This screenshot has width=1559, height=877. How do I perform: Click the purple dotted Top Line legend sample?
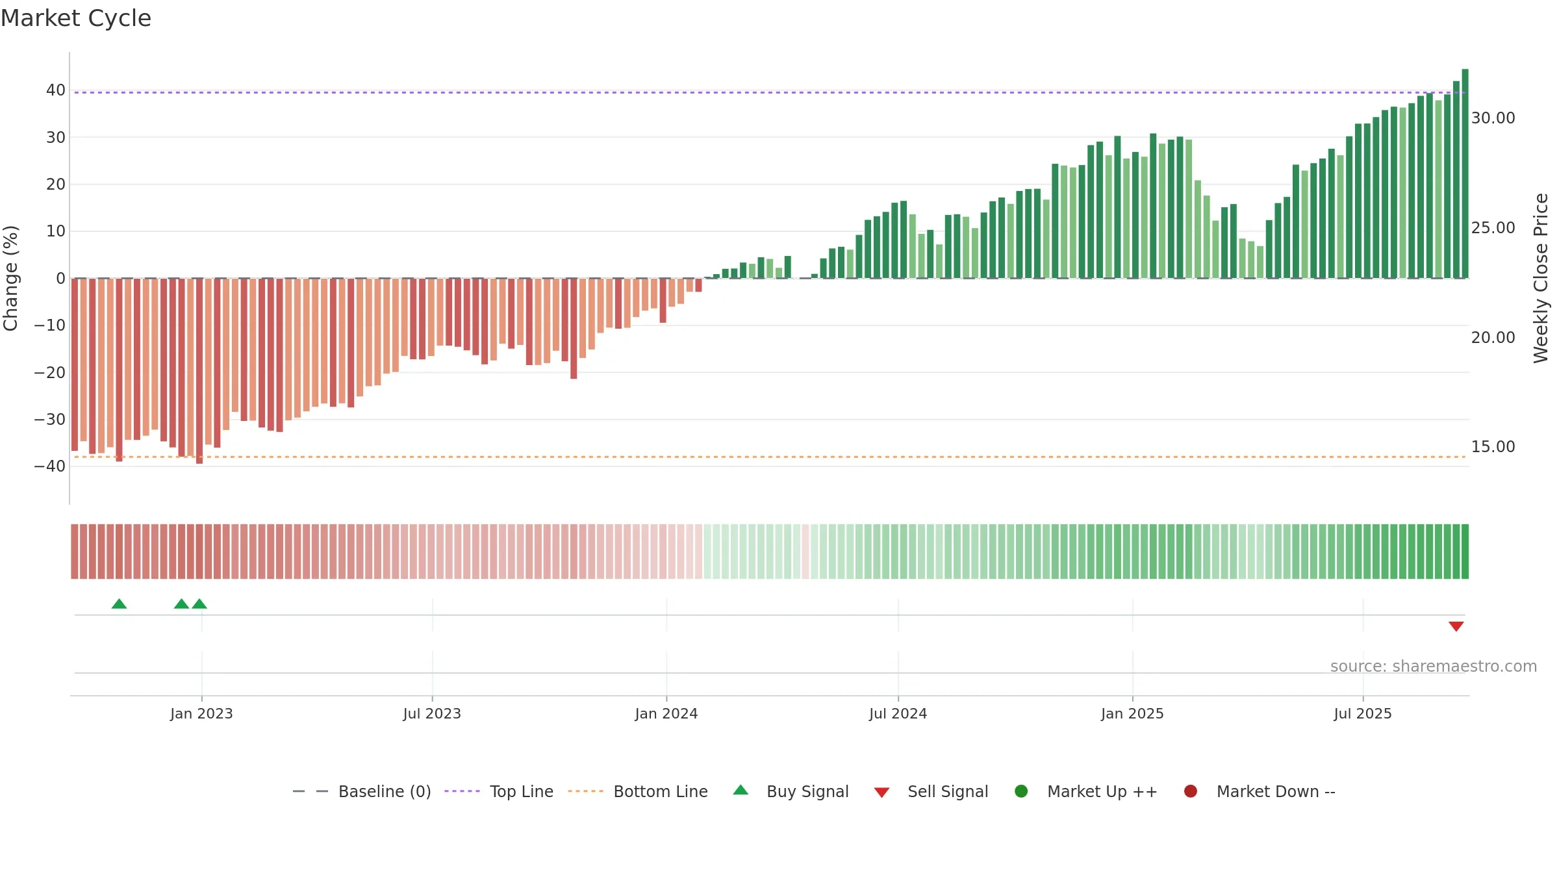coord(462,791)
